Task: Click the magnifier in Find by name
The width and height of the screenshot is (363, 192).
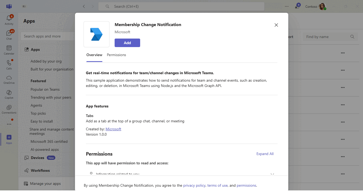Action: coord(352,37)
